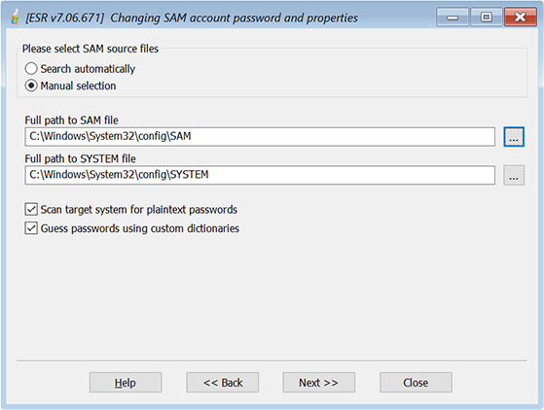Go to previous step with << Back

pyautogui.click(x=223, y=383)
